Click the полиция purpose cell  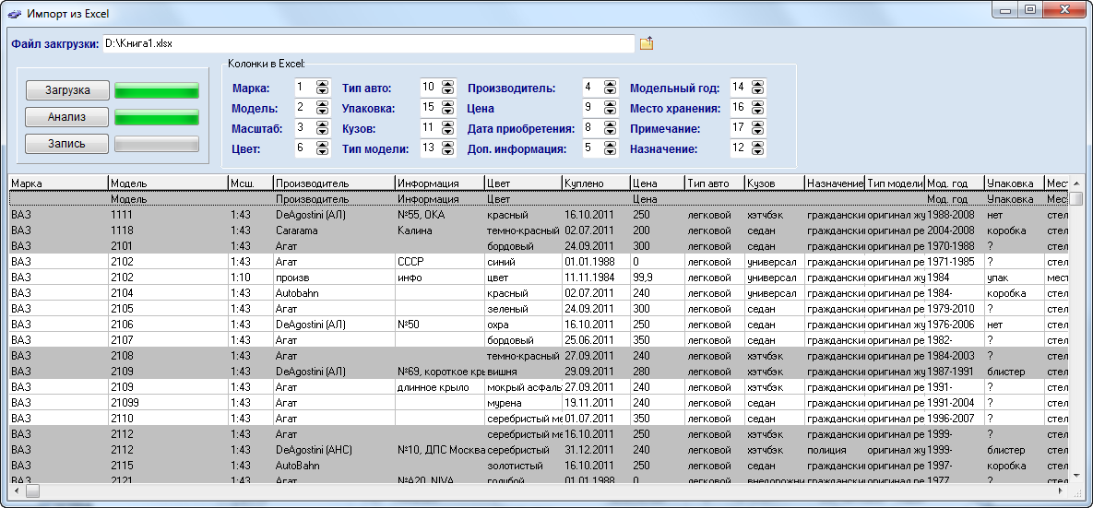(835, 450)
